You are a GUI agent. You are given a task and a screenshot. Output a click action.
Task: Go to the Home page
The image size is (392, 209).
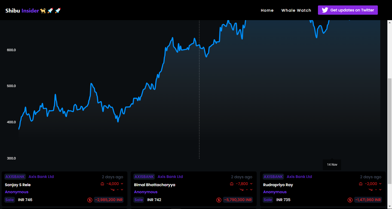pos(267,10)
